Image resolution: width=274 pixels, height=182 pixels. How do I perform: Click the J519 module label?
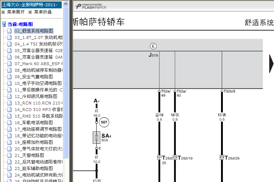tap(153, 55)
